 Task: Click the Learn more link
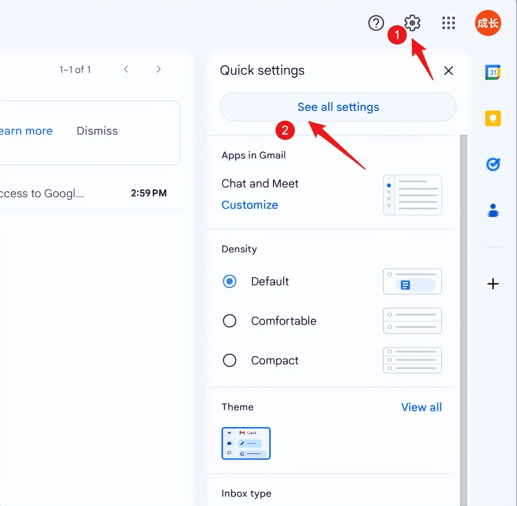pos(26,131)
